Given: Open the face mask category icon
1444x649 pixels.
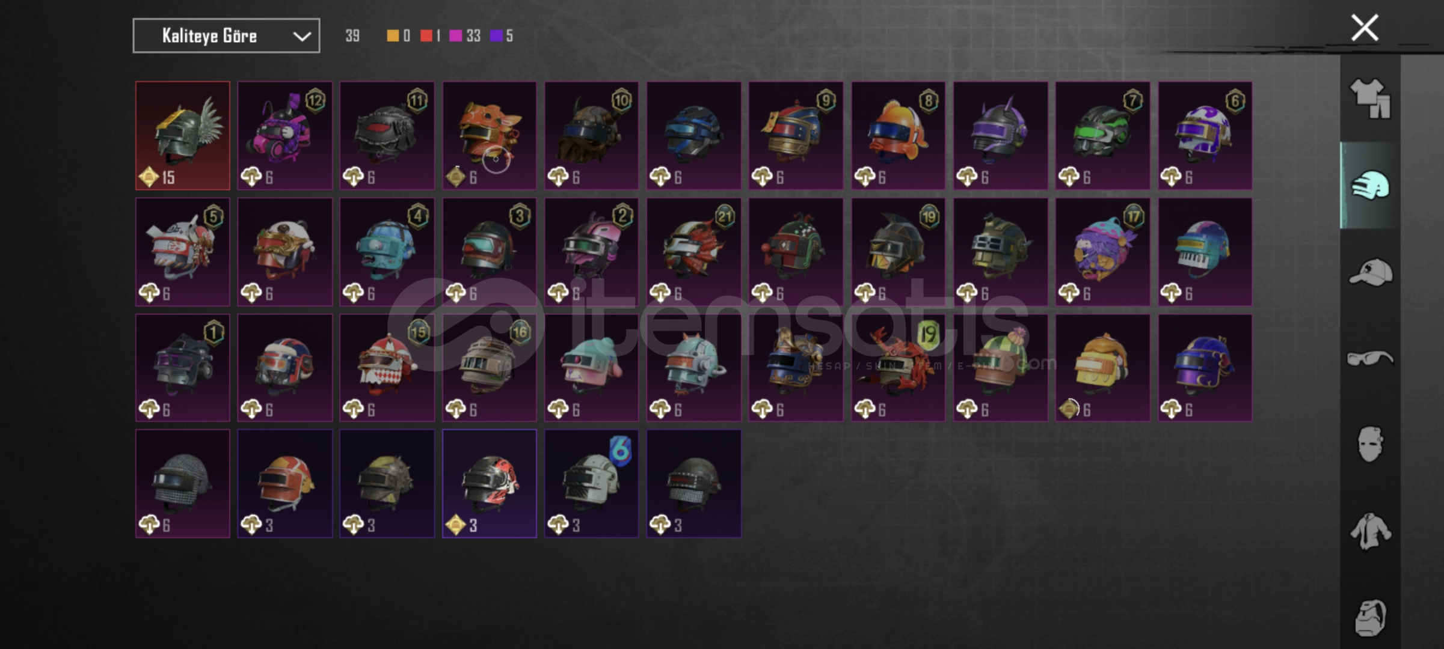Looking at the screenshot, I should point(1370,444).
